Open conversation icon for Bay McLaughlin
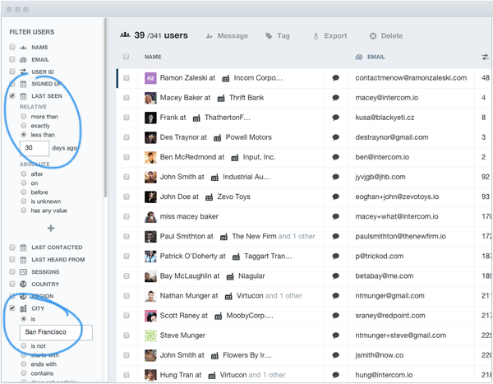This screenshot has height=384, width=493. coord(335,275)
